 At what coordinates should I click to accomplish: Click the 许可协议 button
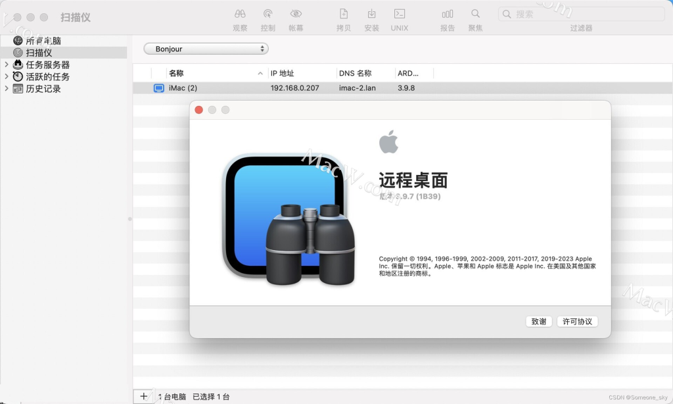[577, 321]
